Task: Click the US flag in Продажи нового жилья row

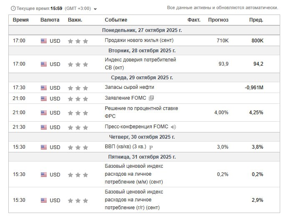Action: click(x=44, y=41)
